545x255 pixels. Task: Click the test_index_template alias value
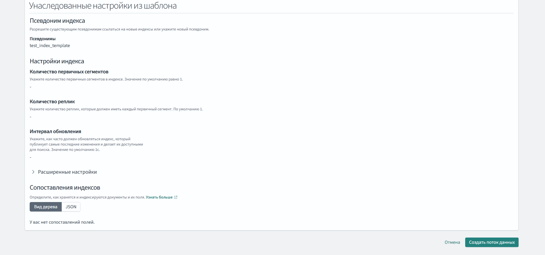50,46
